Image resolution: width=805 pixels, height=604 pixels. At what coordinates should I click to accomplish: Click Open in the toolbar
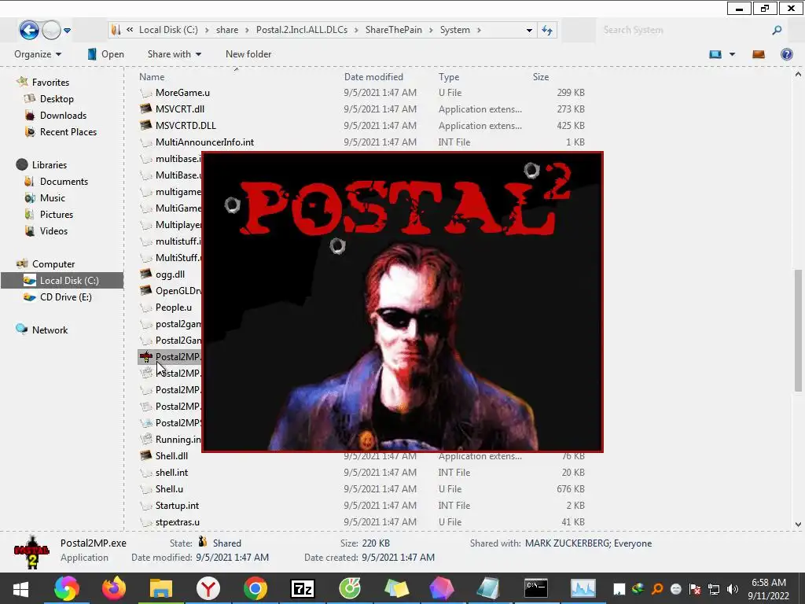click(x=105, y=54)
